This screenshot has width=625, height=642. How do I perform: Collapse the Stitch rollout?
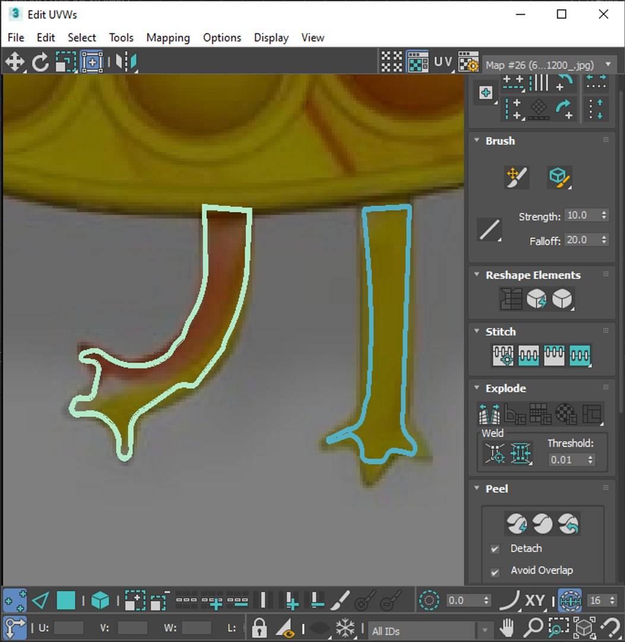[x=476, y=331]
